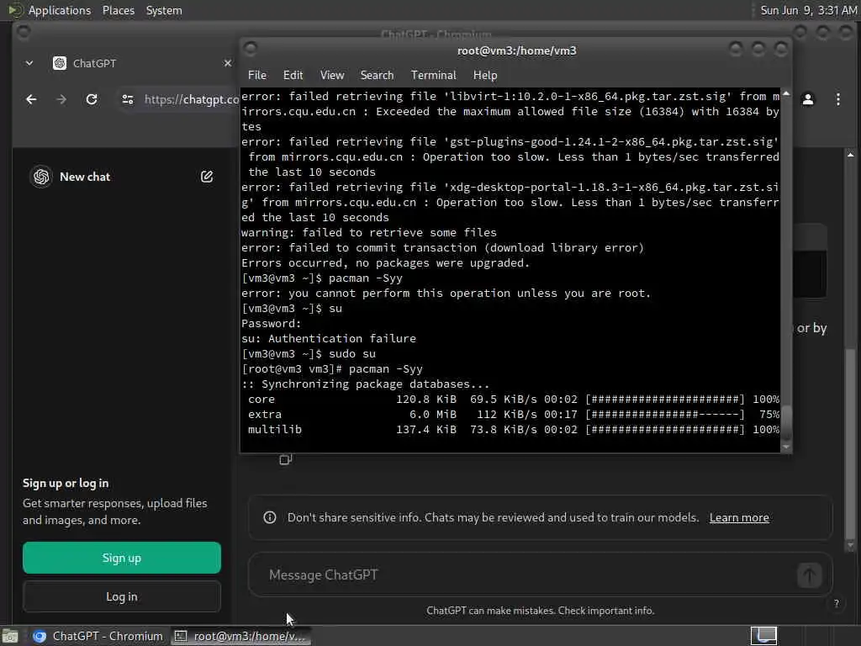This screenshot has width=861, height=646.
Task: Click the workspace switcher in bottom panel
Action: (x=763, y=636)
